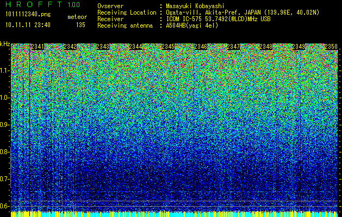Click the HROFFT 1.0.0 title text
The height and width of the screenshot is (217, 342).
point(43,4)
